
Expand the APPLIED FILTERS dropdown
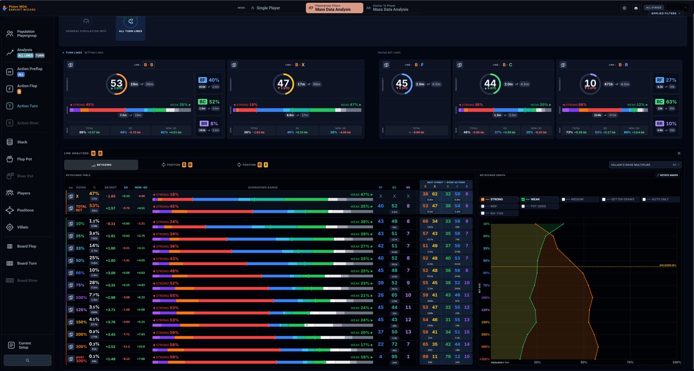click(x=666, y=13)
